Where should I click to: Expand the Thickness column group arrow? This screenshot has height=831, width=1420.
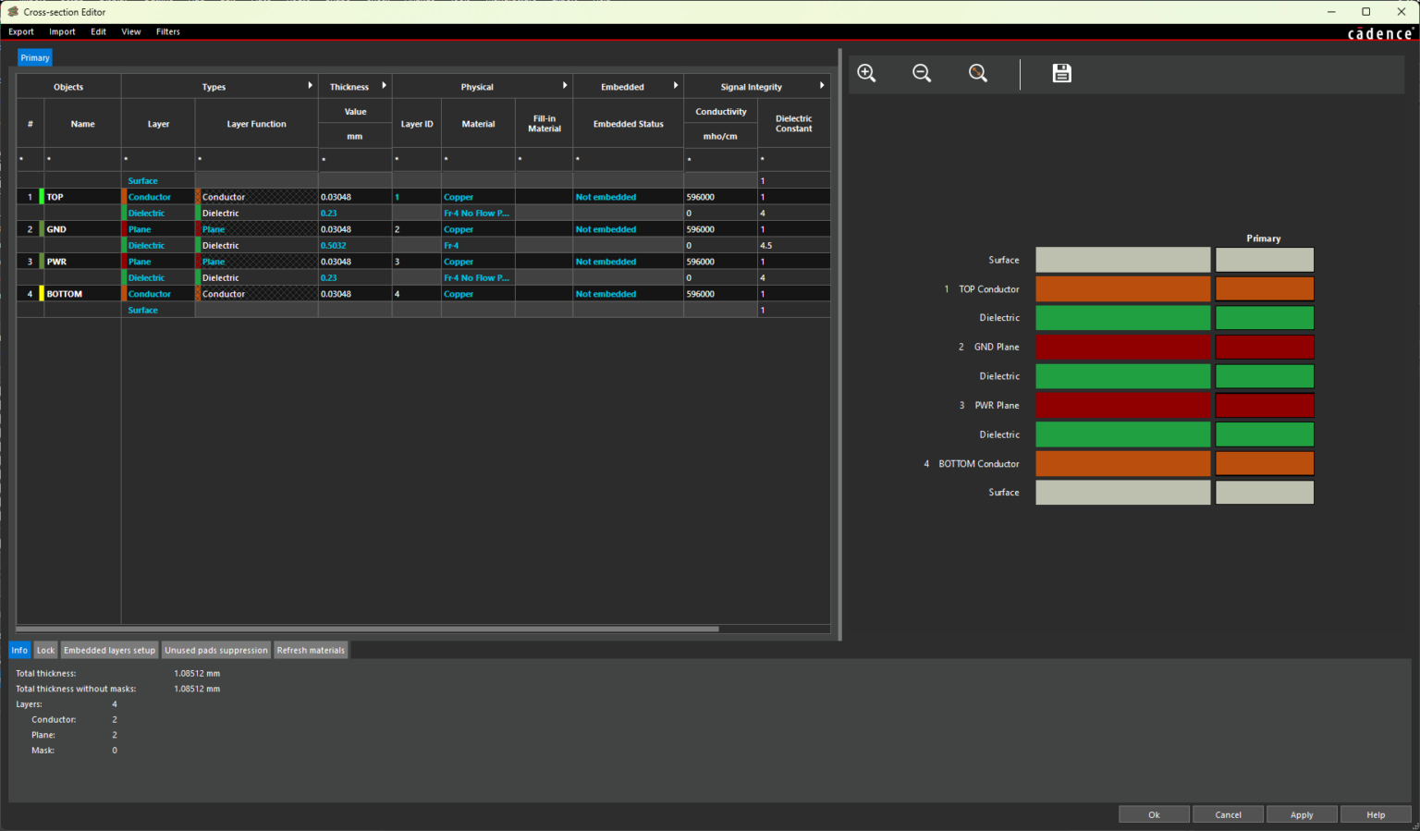pos(384,86)
